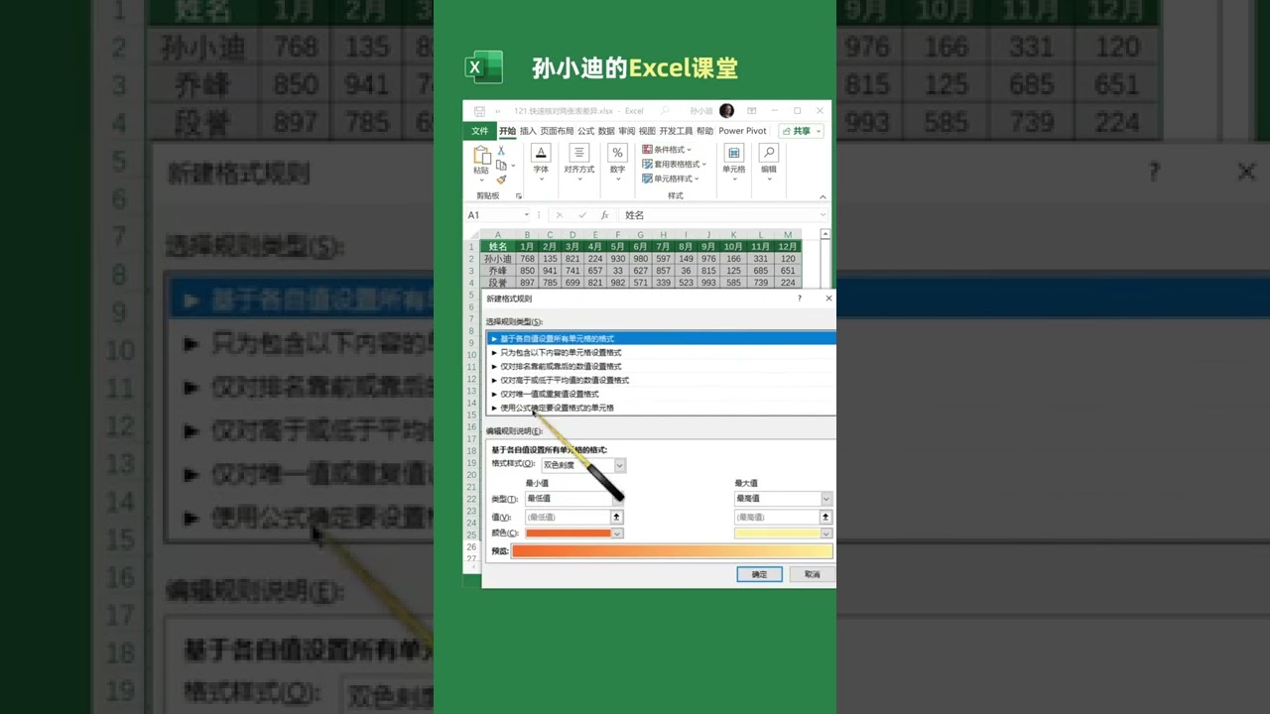Click the Copy icon in clipboard group

click(501, 165)
